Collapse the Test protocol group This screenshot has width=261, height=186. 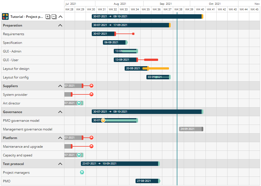60,164
